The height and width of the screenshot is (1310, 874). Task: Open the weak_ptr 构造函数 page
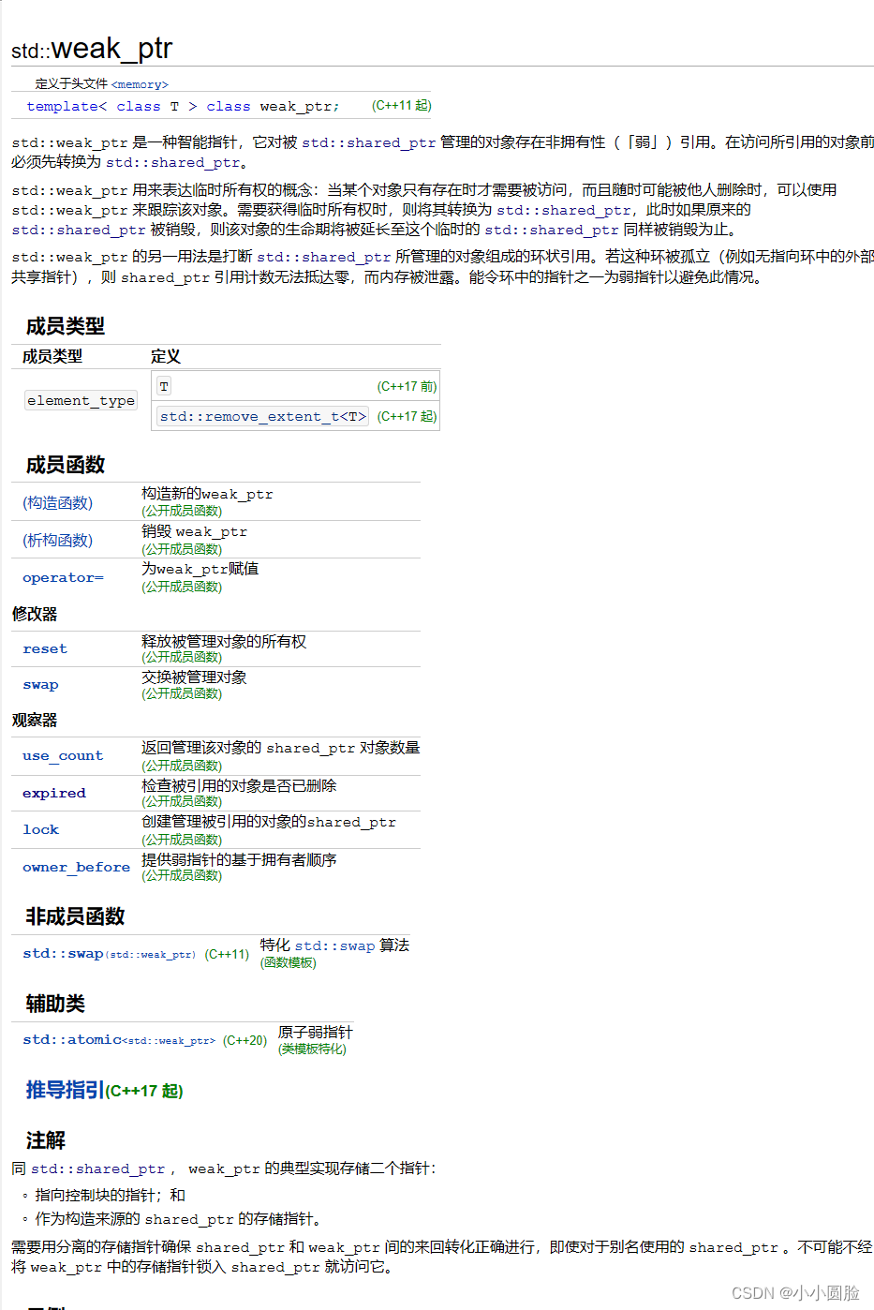coord(56,502)
